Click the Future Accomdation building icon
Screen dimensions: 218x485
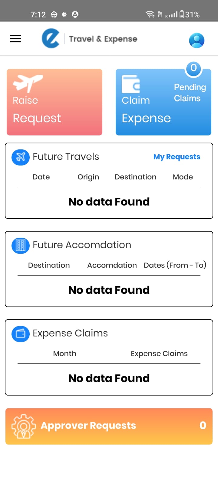[21, 245]
